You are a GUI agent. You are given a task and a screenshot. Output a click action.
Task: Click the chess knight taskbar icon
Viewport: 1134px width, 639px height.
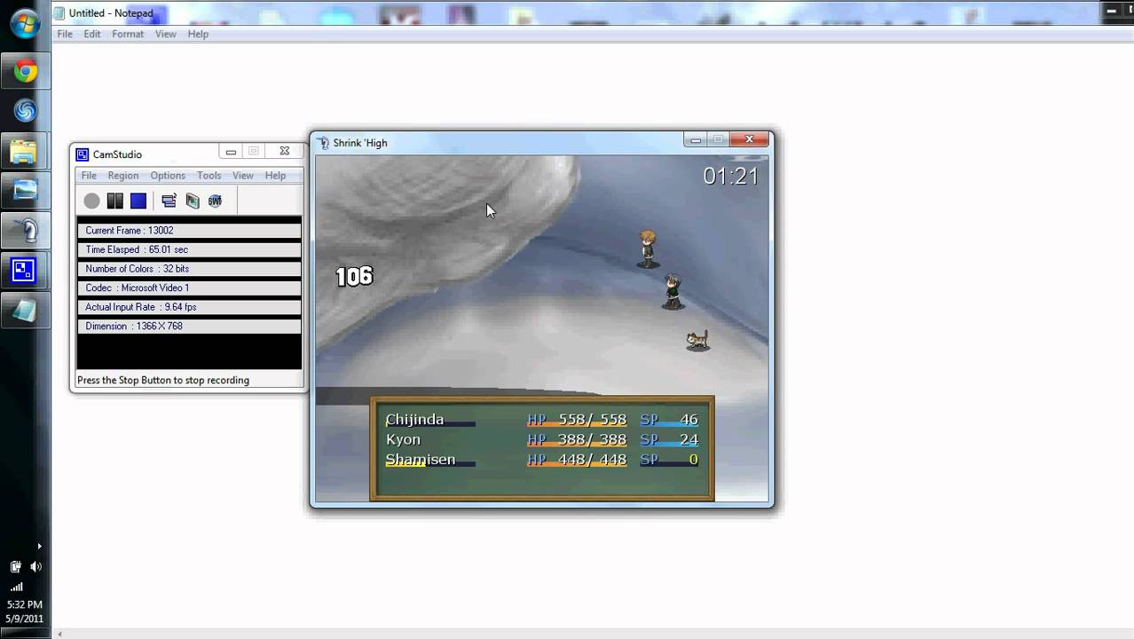(x=25, y=230)
